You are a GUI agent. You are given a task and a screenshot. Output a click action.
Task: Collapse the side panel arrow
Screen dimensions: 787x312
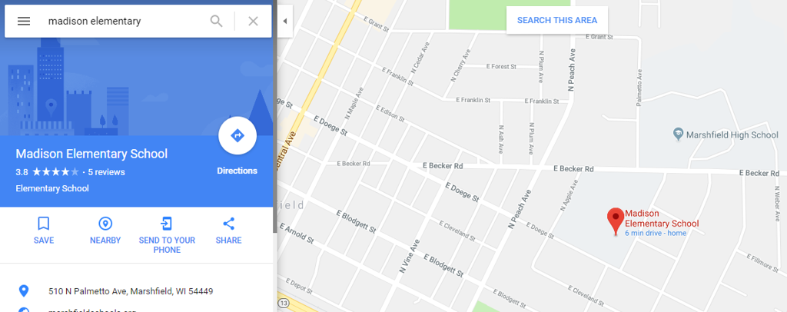tap(284, 21)
